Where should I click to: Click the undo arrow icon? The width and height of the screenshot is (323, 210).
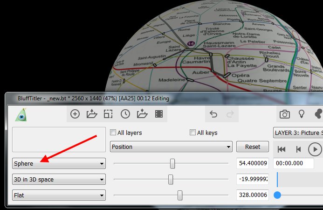(213, 114)
